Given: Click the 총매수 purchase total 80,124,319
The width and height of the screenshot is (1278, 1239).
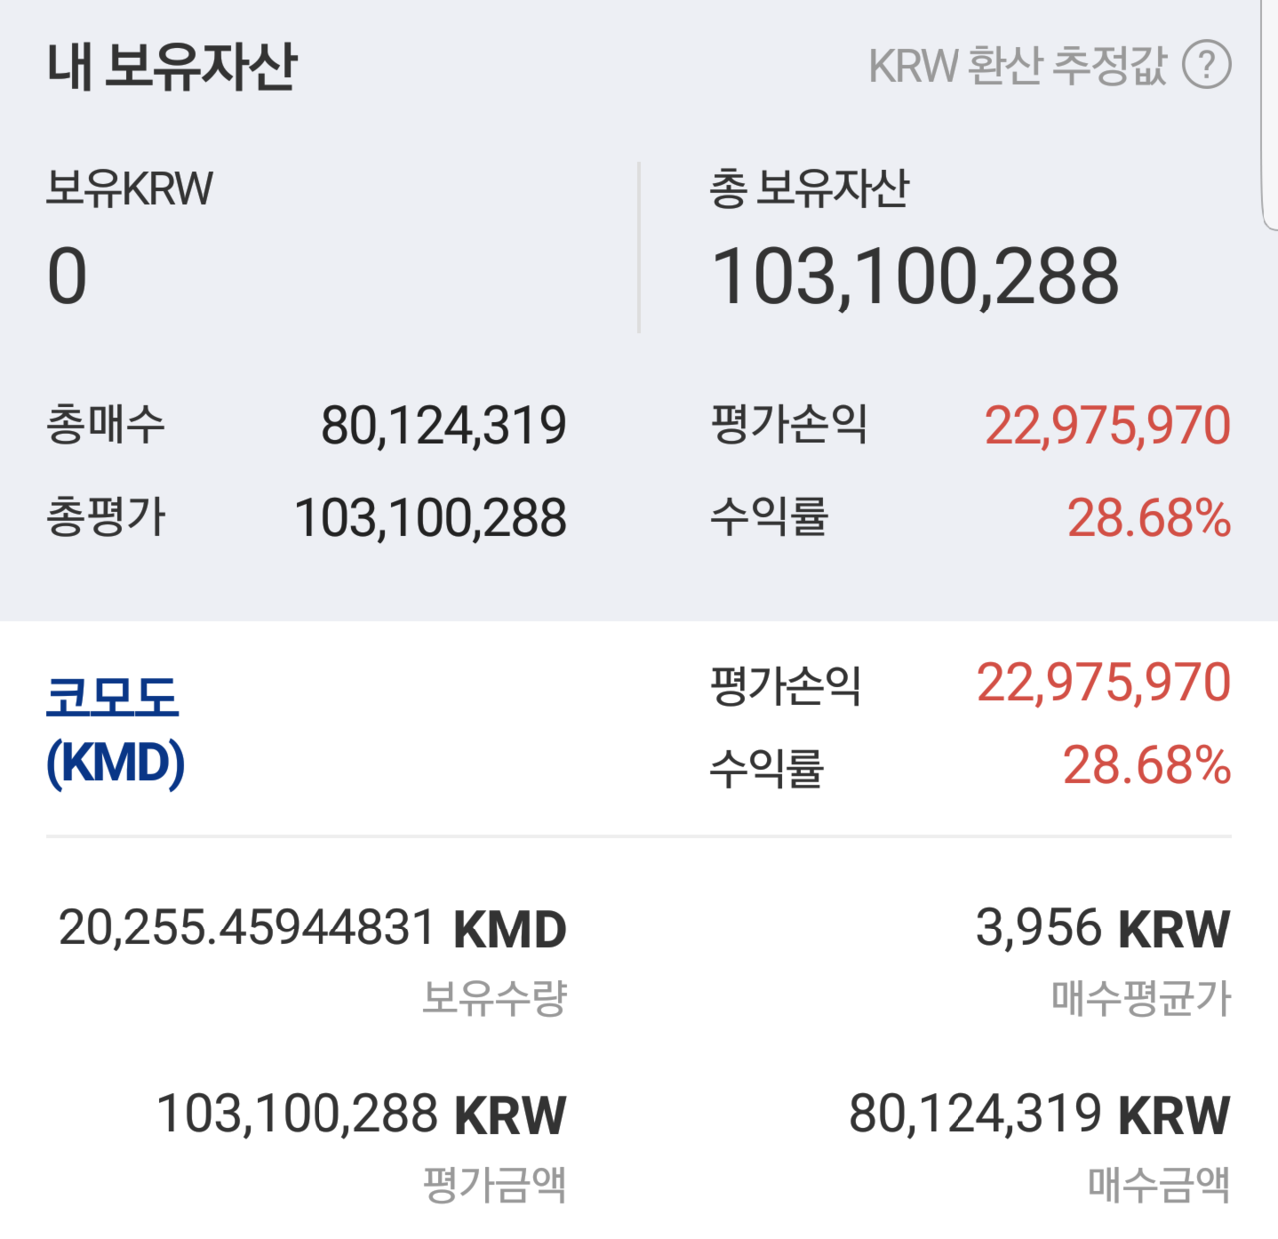Looking at the screenshot, I should (x=444, y=423).
